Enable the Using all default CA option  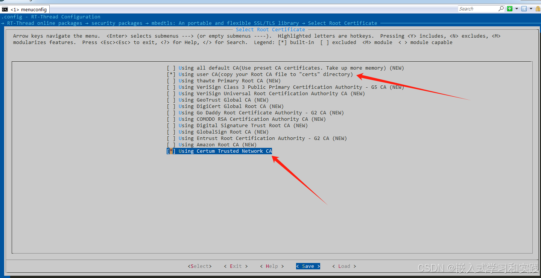170,68
